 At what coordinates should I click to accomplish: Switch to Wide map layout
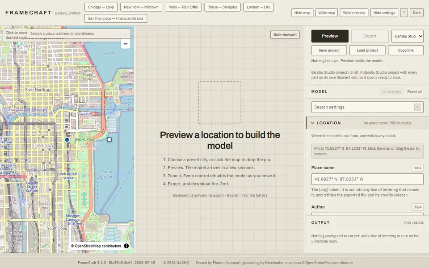[x=326, y=13]
